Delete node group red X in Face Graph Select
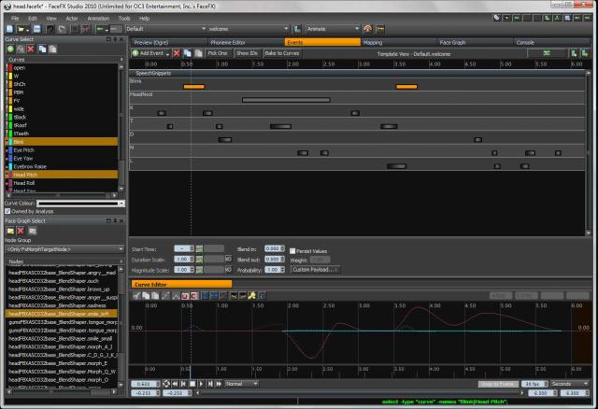This screenshot has height=409, width=598. point(21,231)
